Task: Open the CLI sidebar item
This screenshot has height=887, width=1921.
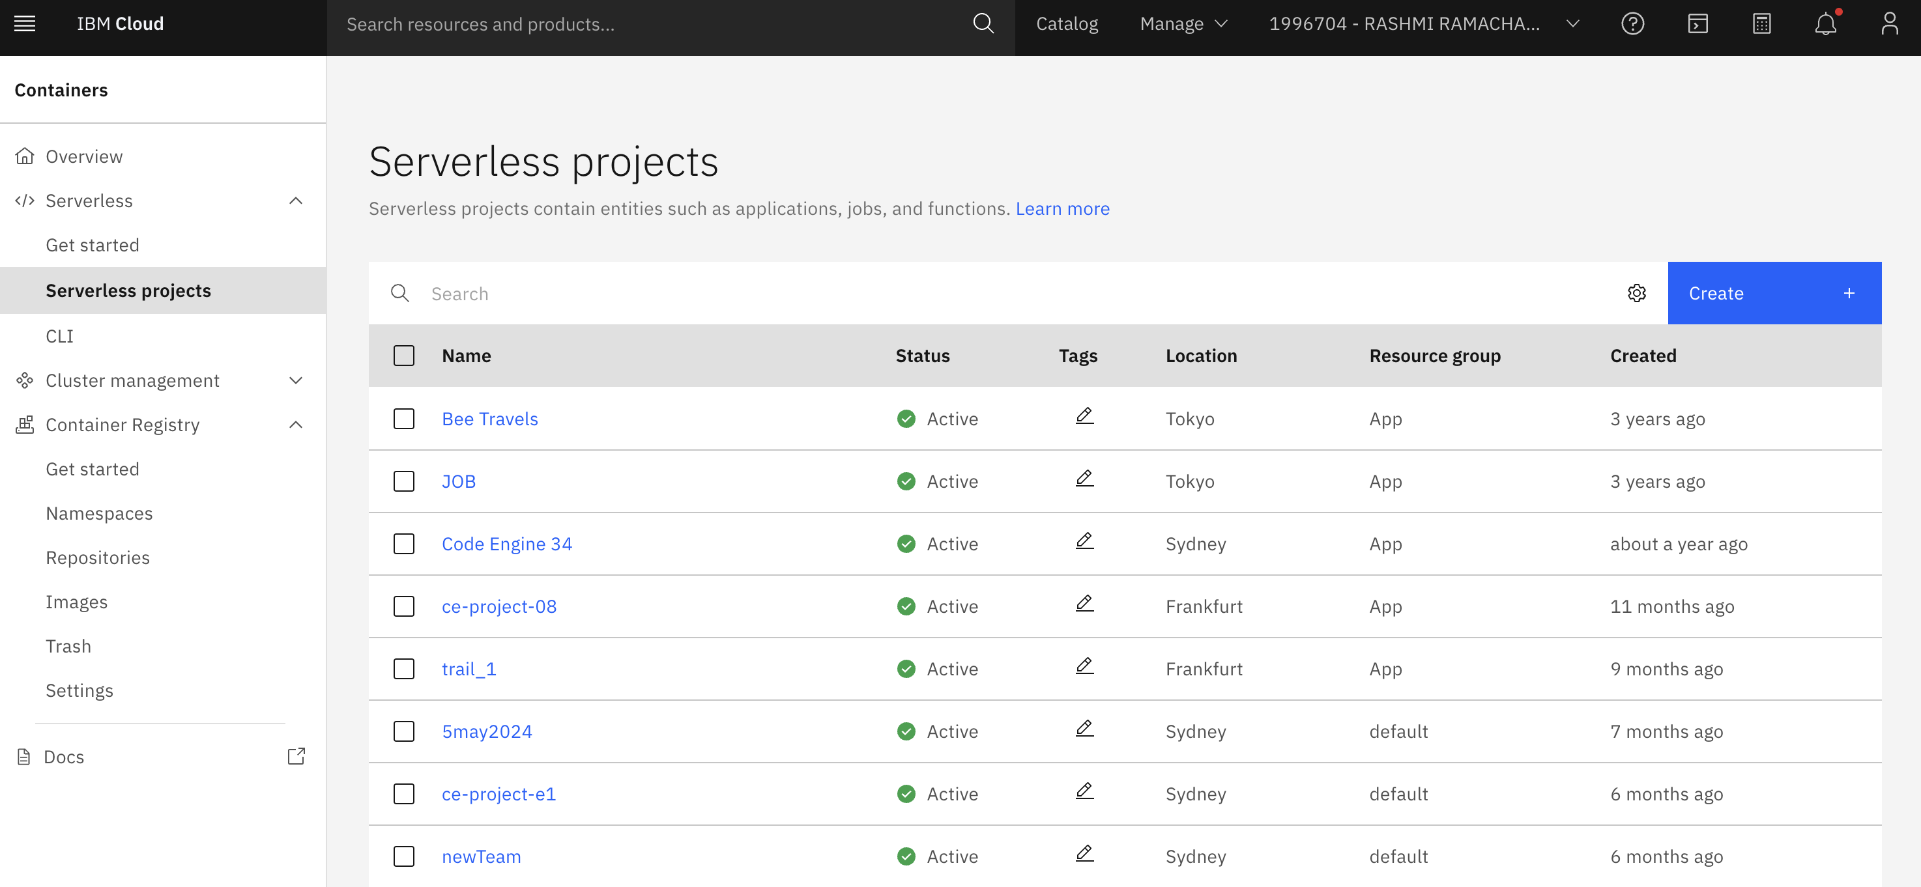Action: click(x=60, y=336)
